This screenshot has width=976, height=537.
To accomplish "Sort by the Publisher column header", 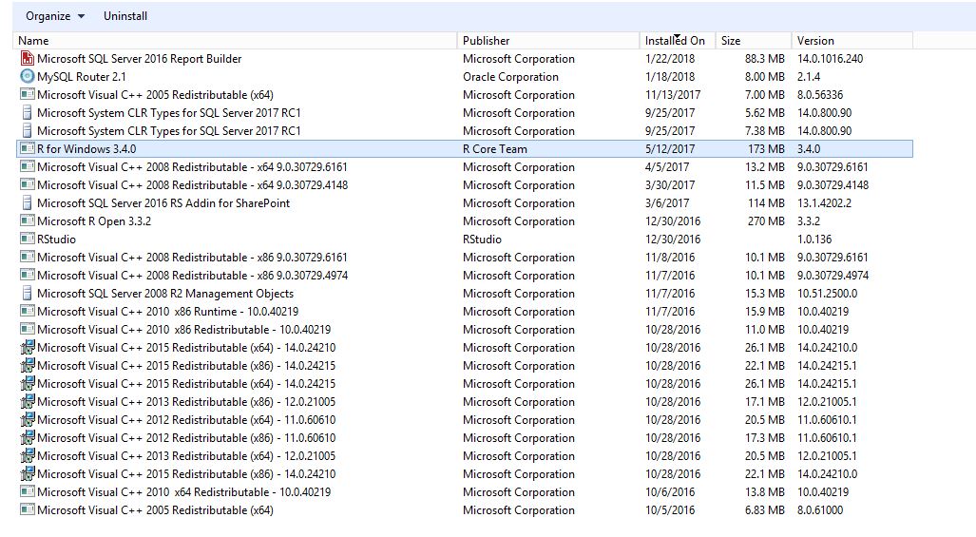I will [548, 41].
